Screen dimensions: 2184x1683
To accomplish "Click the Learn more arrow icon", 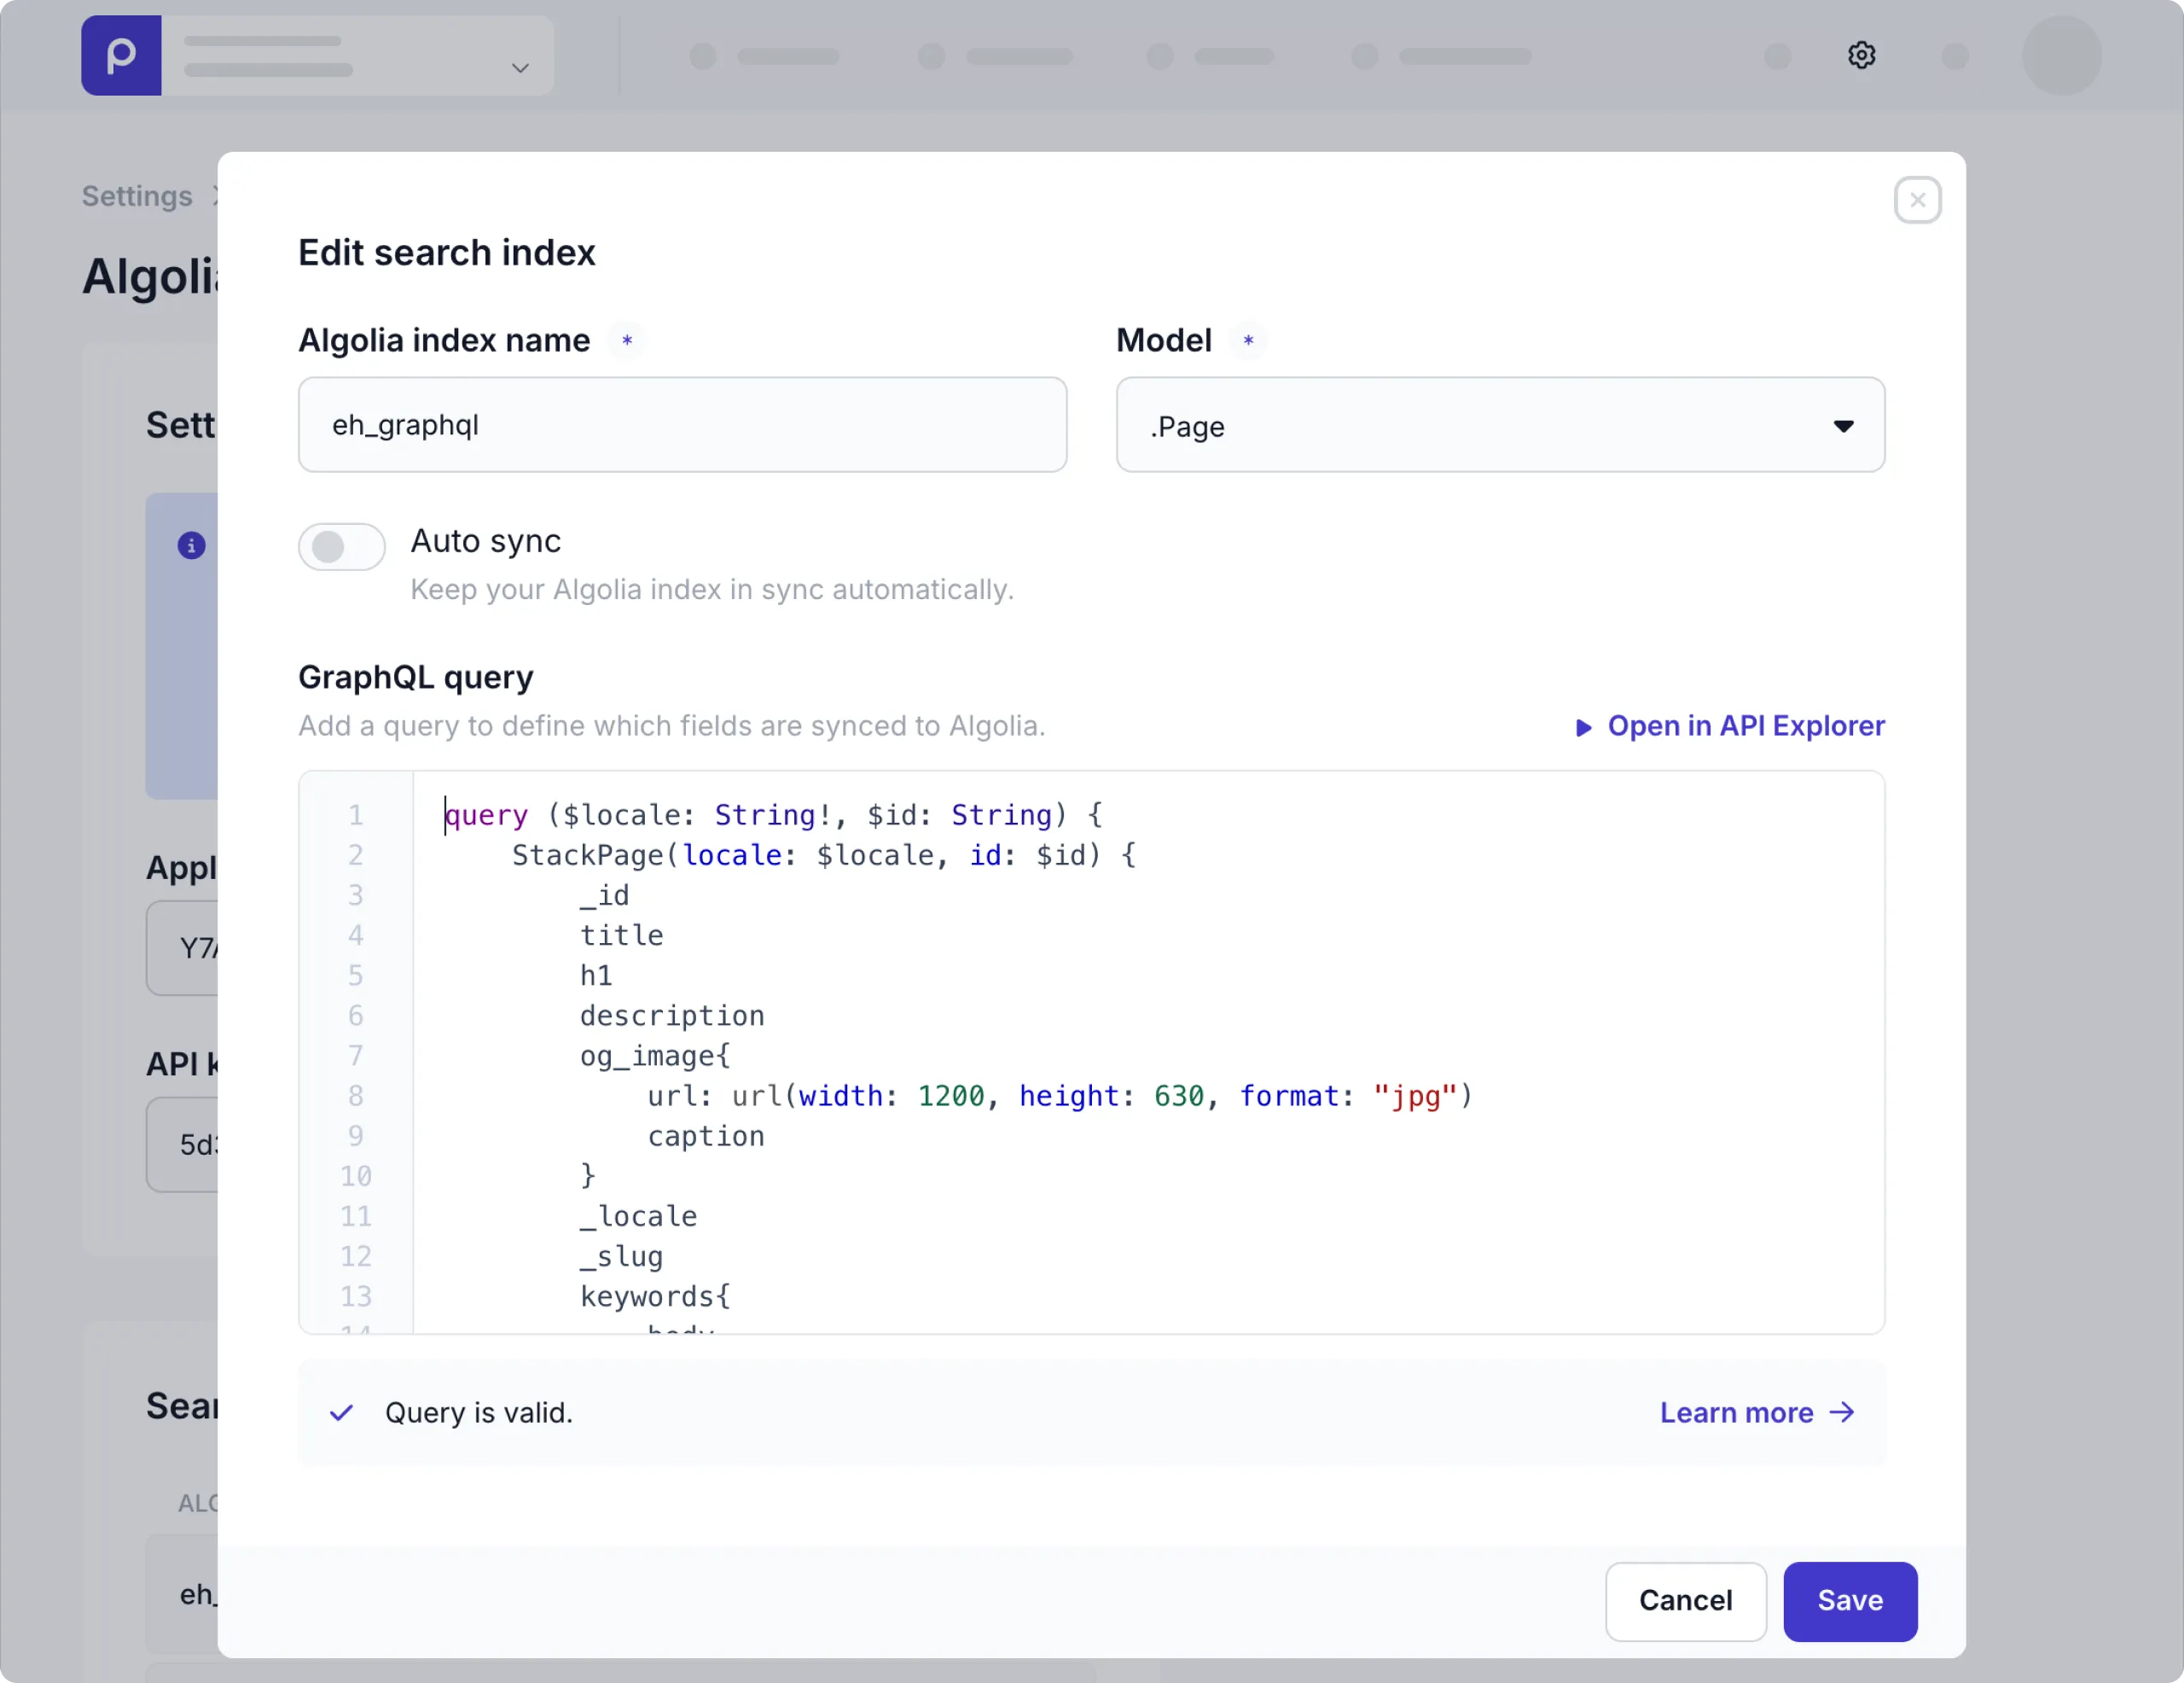I will (1842, 1412).
